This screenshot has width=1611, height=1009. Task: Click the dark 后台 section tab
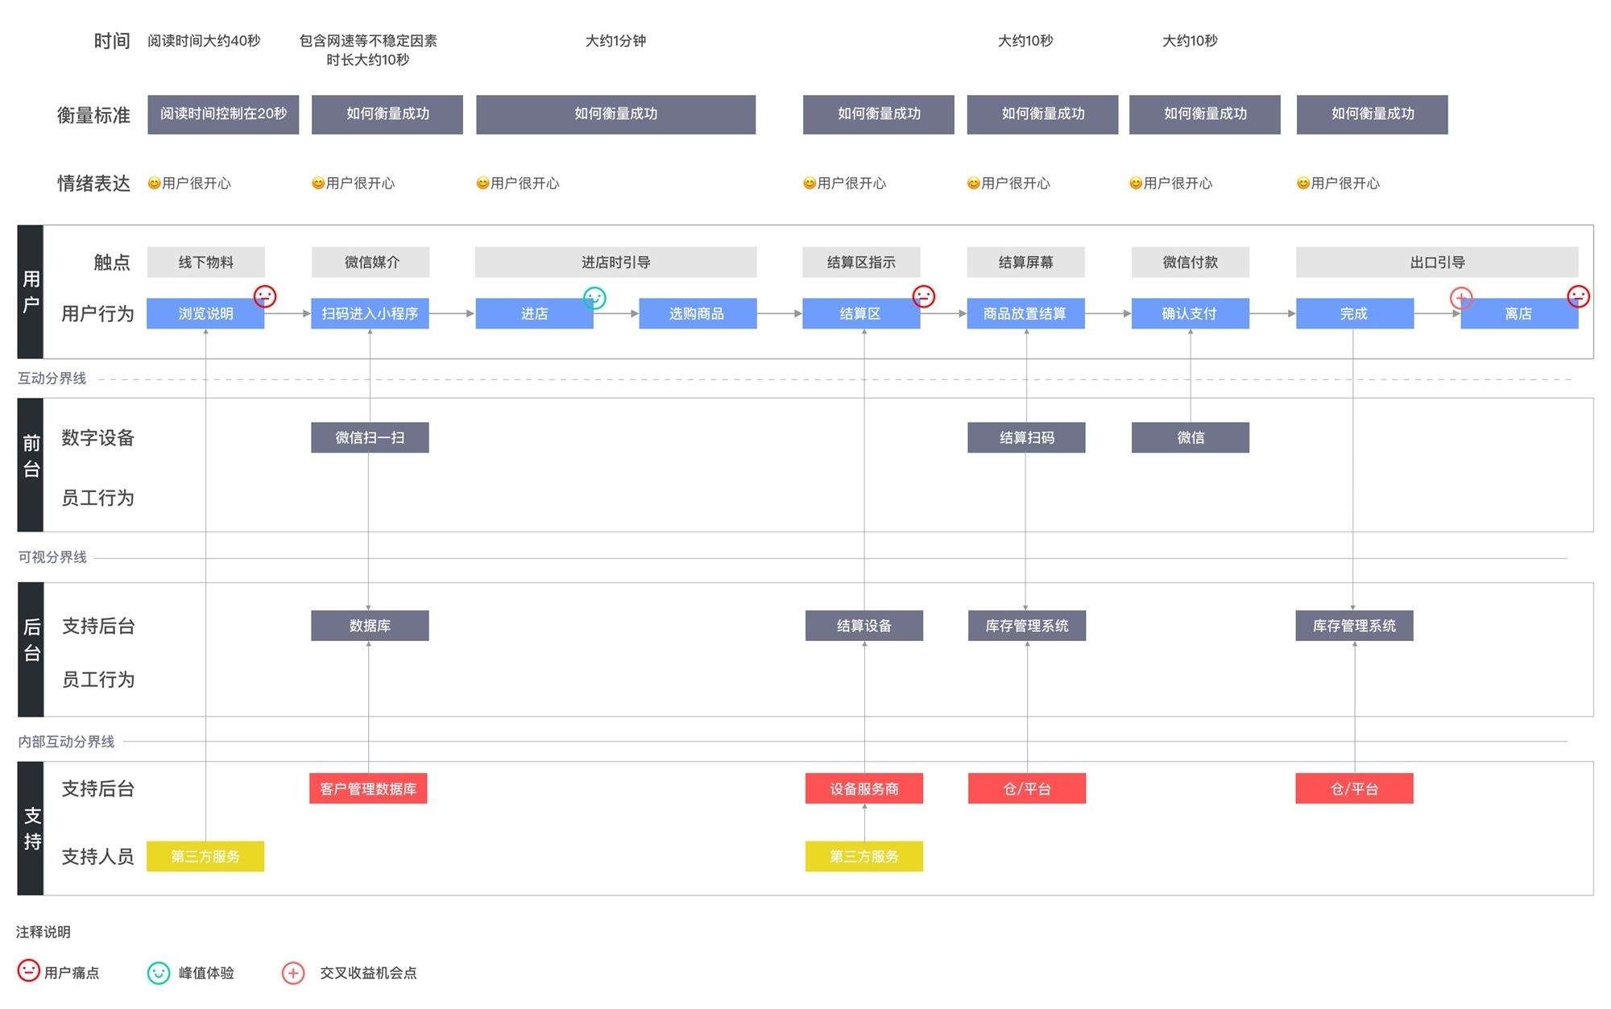click(31, 649)
